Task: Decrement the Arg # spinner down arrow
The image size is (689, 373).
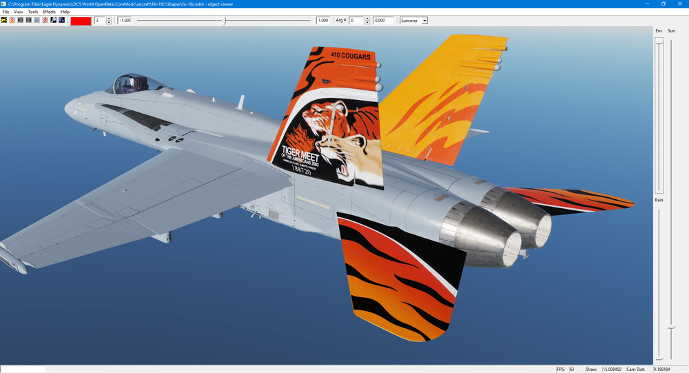Action: pyautogui.click(x=367, y=22)
